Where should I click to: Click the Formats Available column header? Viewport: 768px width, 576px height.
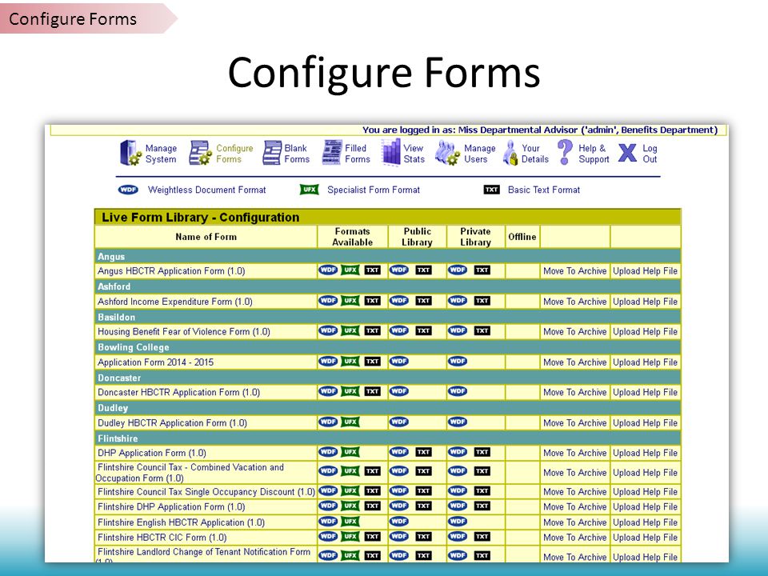(x=352, y=237)
